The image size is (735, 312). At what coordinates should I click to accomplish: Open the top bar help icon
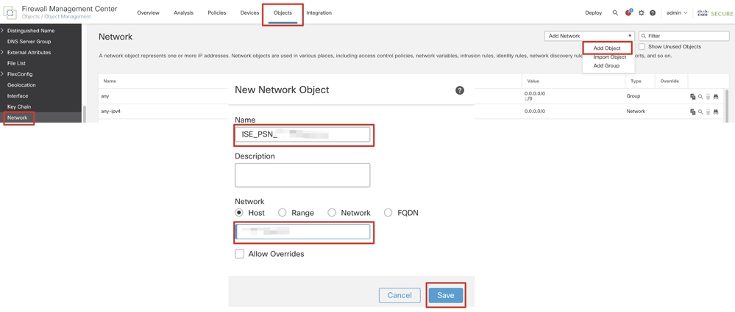coord(653,13)
